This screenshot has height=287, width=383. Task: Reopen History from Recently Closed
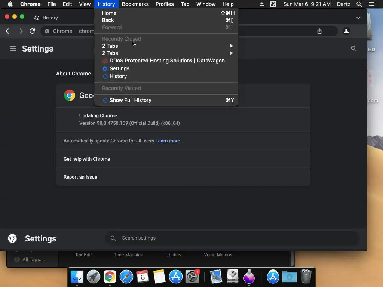[x=166, y=76]
